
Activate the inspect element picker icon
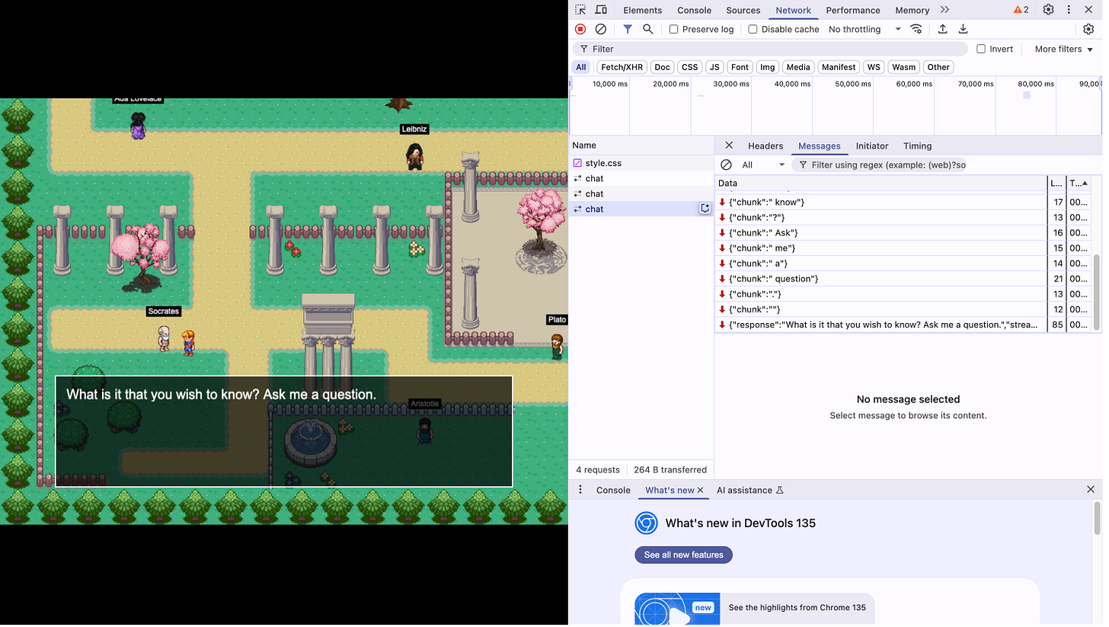580,10
